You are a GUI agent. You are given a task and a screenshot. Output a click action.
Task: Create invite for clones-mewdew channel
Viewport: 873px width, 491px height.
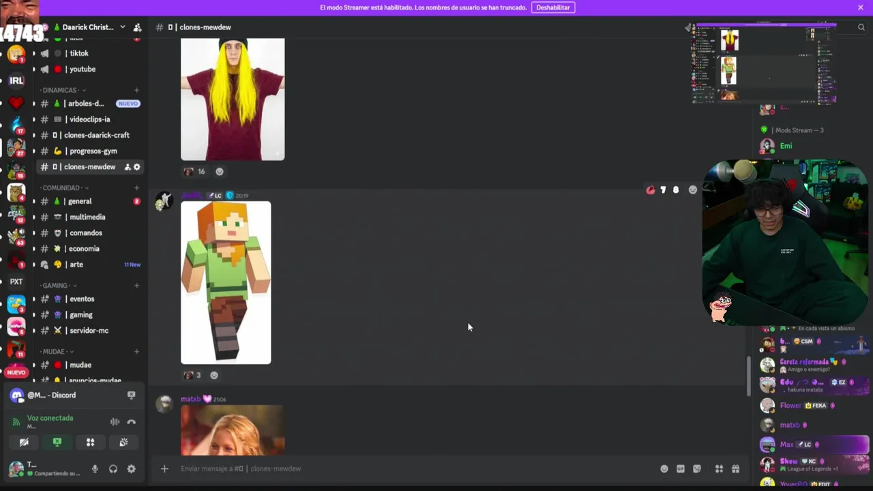pyautogui.click(x=128, y=167)
